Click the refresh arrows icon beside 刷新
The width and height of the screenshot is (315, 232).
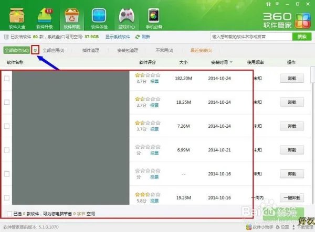click(x=138, y=37)
